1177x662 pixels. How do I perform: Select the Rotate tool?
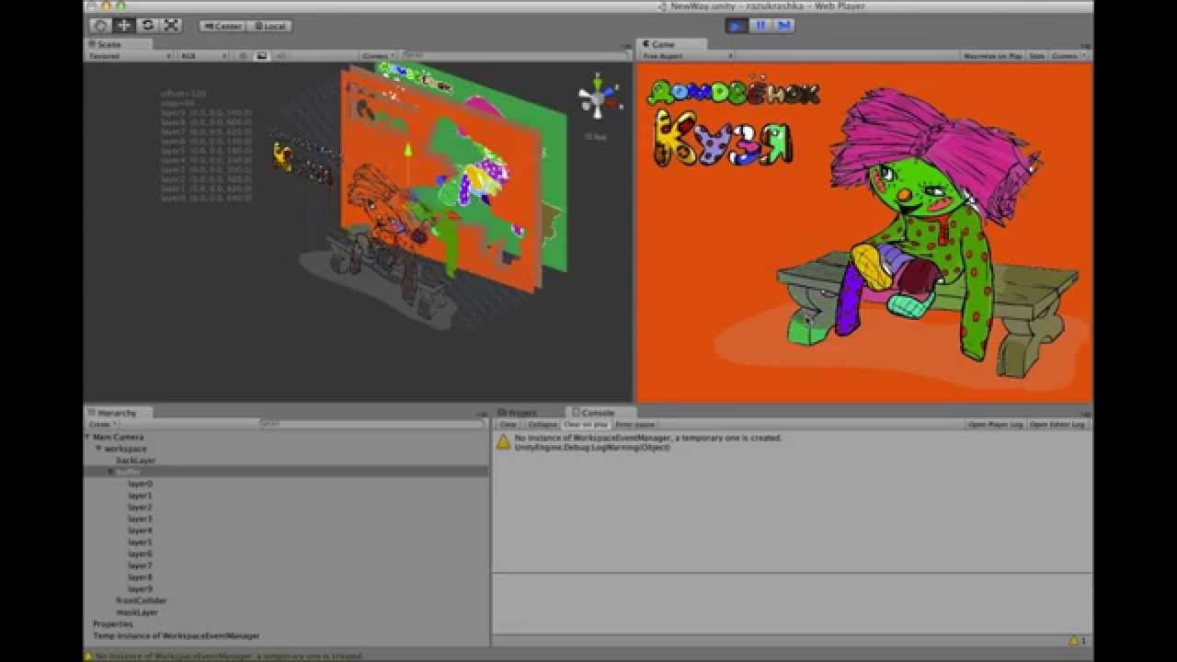pos(146,26)
